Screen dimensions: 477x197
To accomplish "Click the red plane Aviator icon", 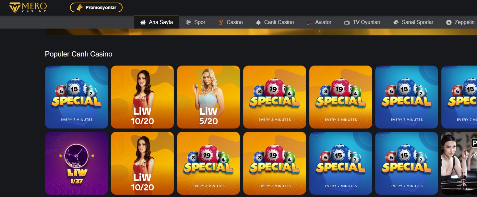I will tap(309, 22).
